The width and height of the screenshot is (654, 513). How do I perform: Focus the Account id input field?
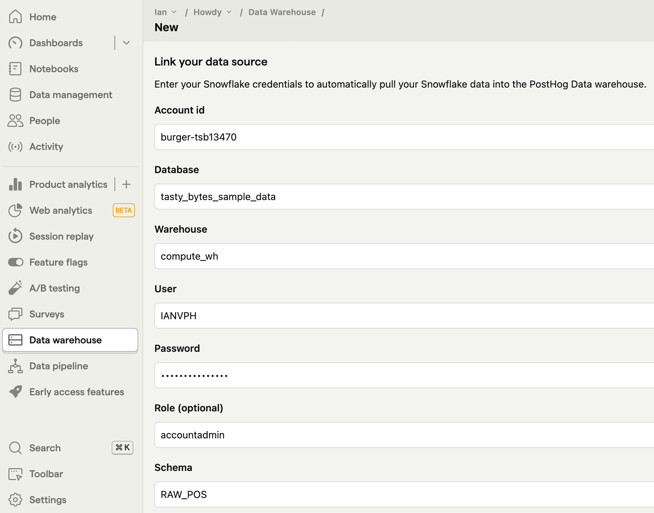(x=404, y=137)
